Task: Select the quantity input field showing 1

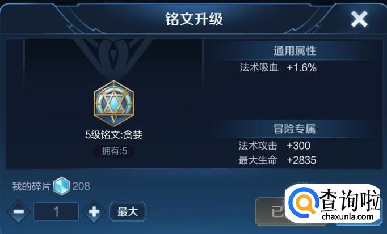Action: coord(56,211)
